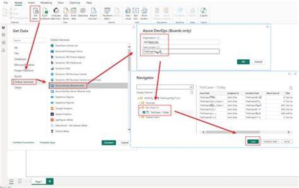The width and height of the screenshot is (299, 188).
Task: Switch to the View ribbon tab
Action: [x=61, y=2]
